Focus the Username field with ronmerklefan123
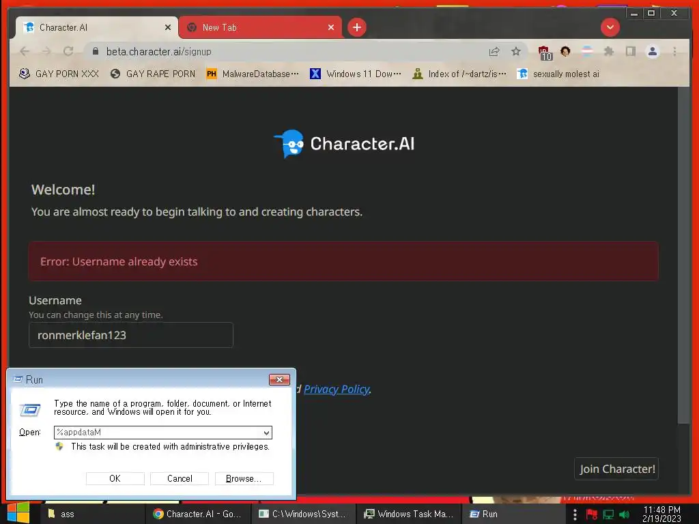This screenshot has height=524, width=699. coord(131,335)
